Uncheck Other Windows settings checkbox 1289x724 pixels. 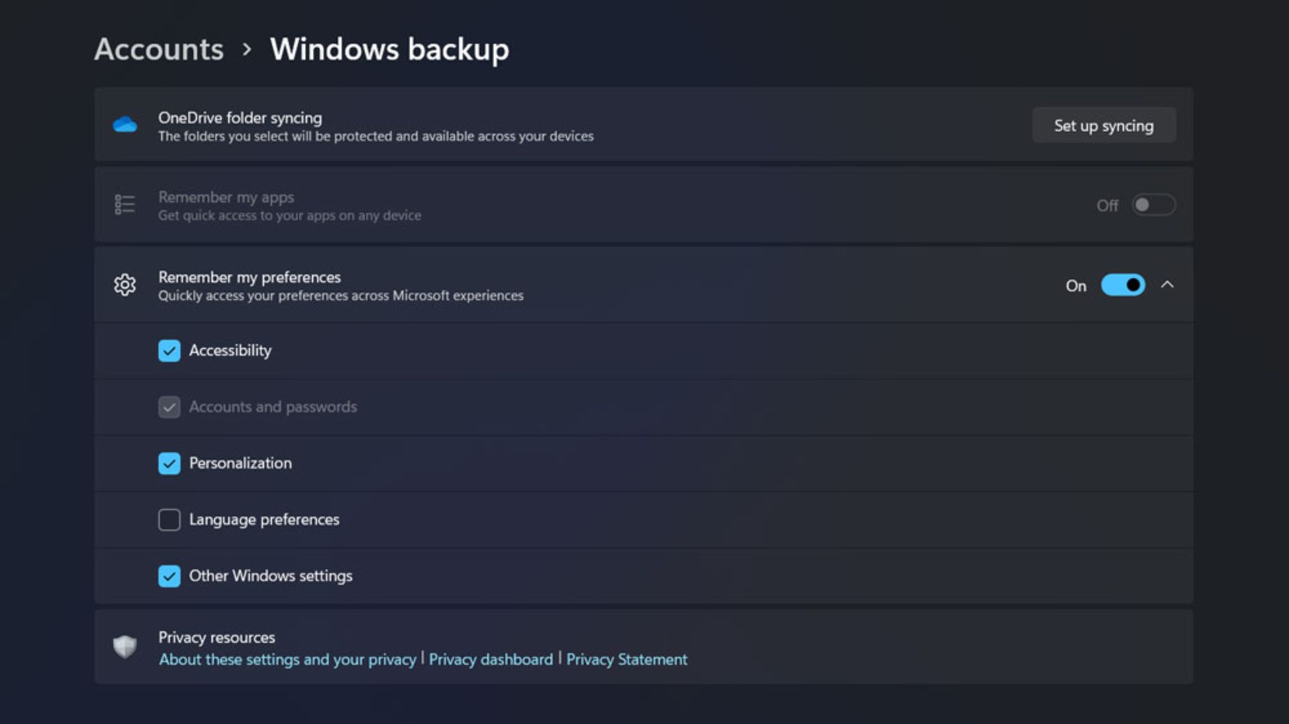169,576
